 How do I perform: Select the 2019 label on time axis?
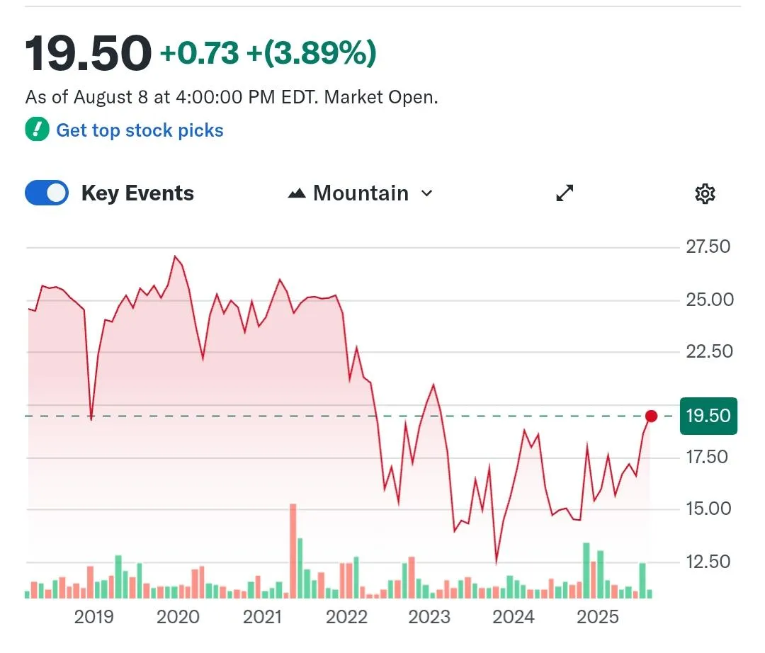[93, 617]
